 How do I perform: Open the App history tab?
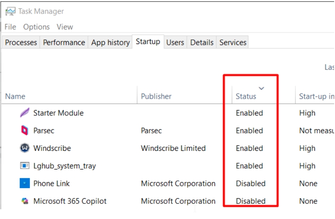point(111,42)
